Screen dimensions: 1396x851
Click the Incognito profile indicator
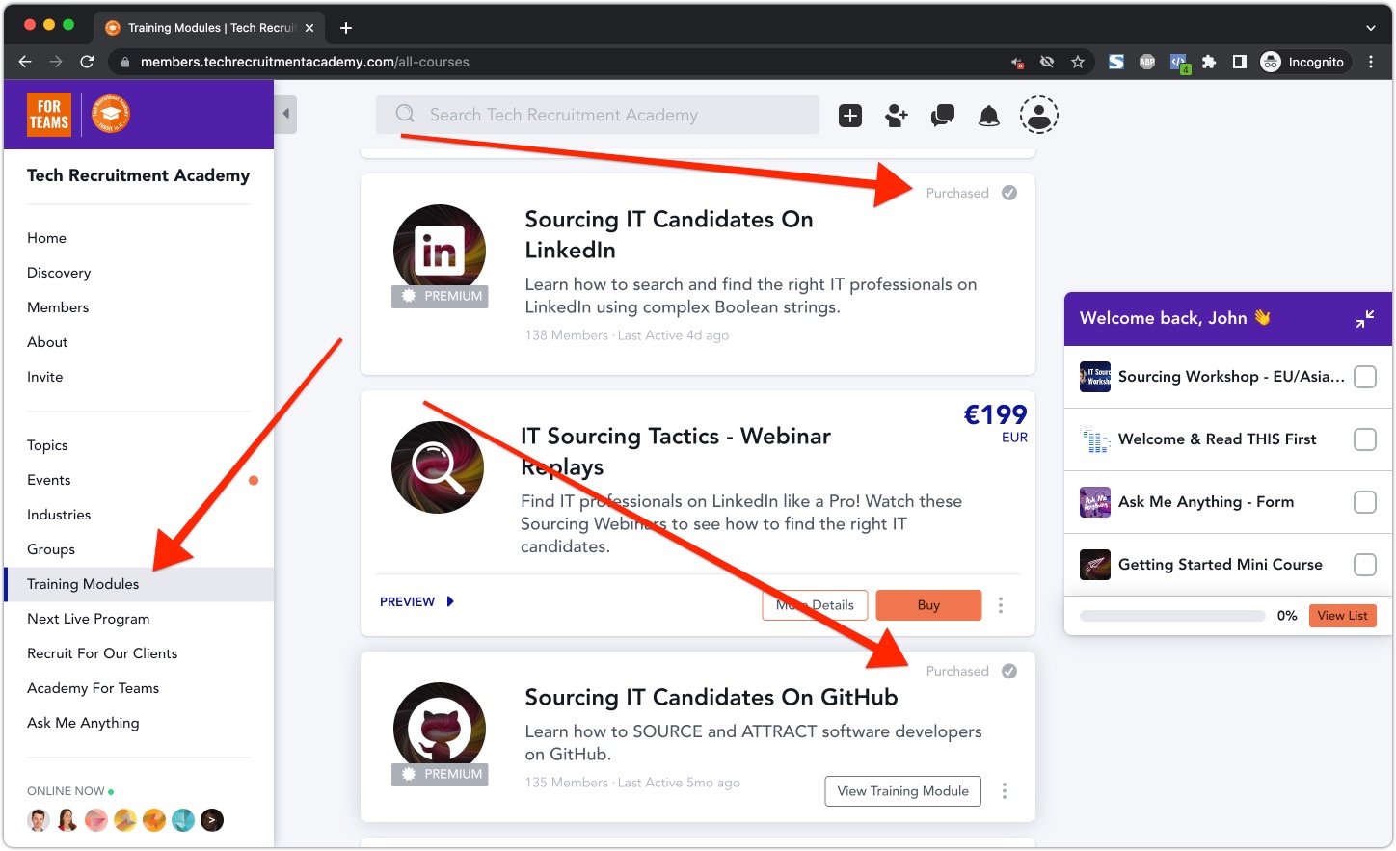point(1302,62)
